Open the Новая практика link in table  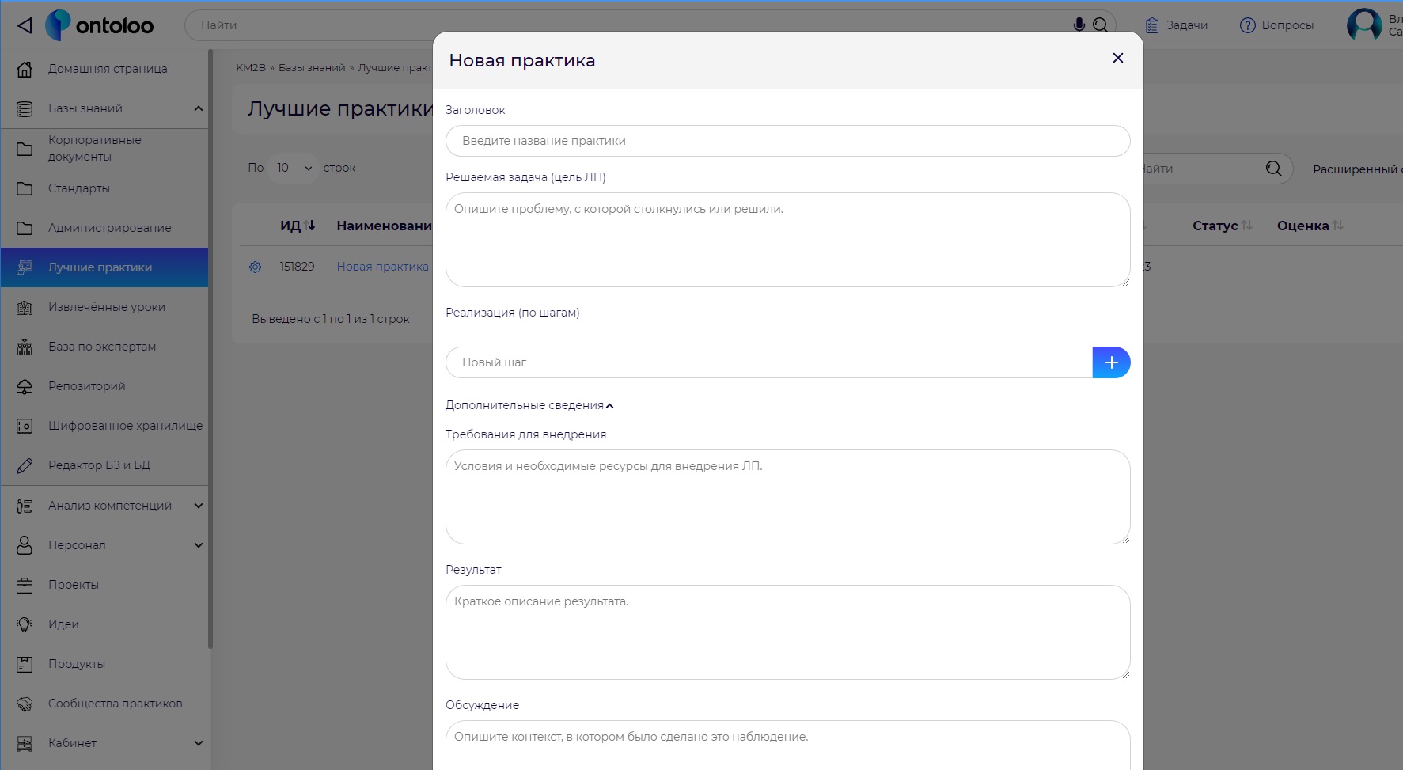point(382,267)
